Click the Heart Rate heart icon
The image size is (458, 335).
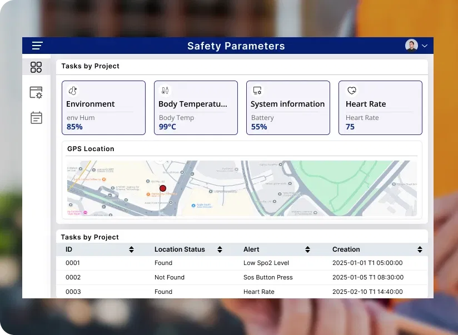[351, 91]
